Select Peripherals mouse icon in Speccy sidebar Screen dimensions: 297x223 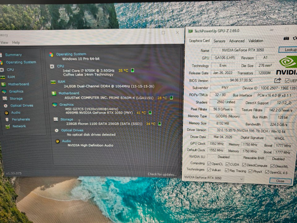point(7,120)
